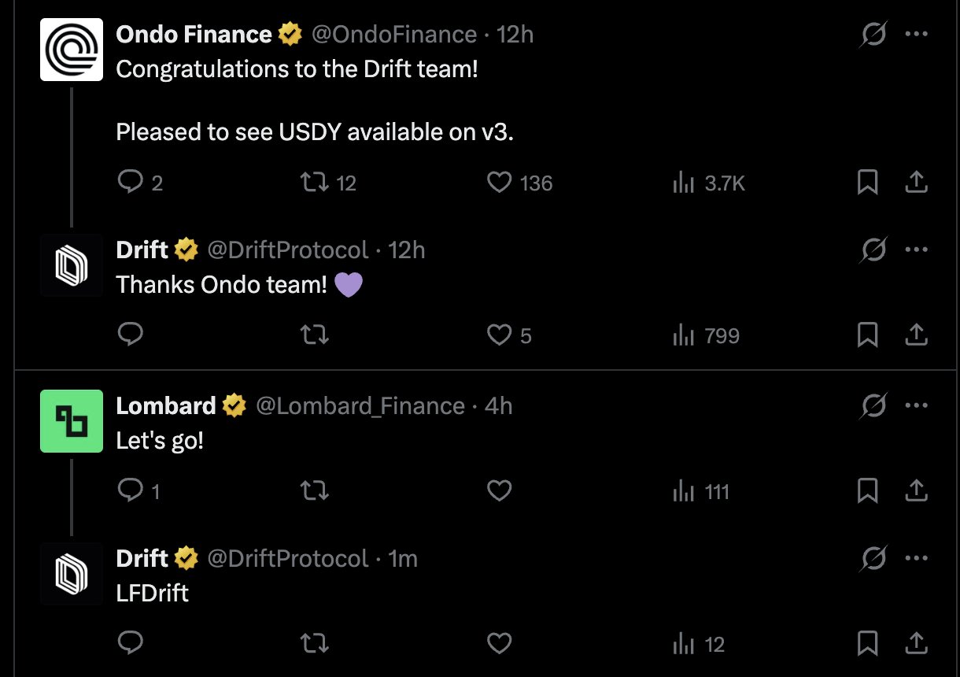Share Drift's "LFDrift" reply

916,644
